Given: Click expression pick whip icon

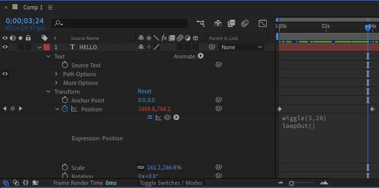Looking at the screenshot, I should coord(167,117).
